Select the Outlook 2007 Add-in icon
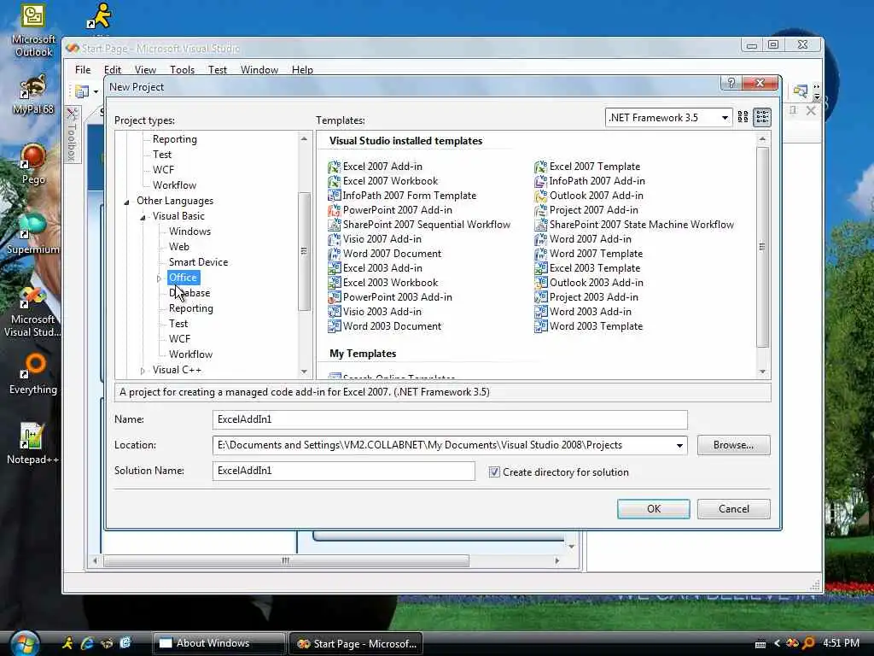 coord(540,196)
